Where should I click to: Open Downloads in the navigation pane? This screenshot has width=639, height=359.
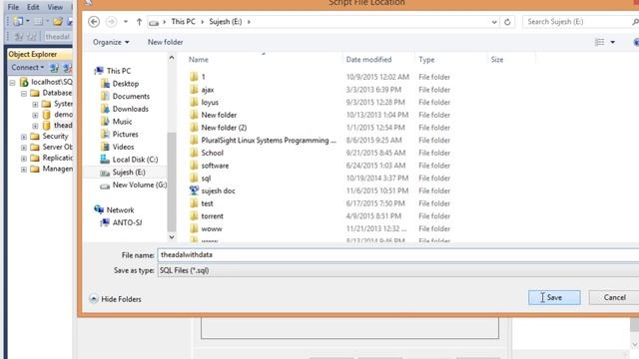tap(131, 109)
